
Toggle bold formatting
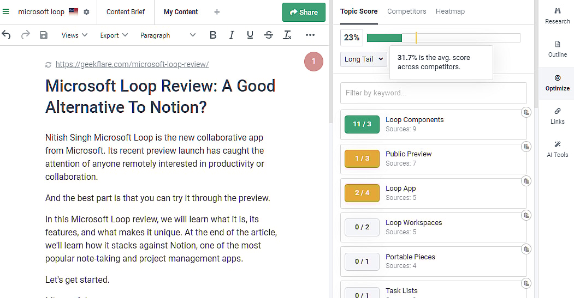(213, 35)
